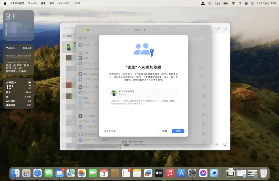Open emoji picker in Messages window

coord(225,144)
